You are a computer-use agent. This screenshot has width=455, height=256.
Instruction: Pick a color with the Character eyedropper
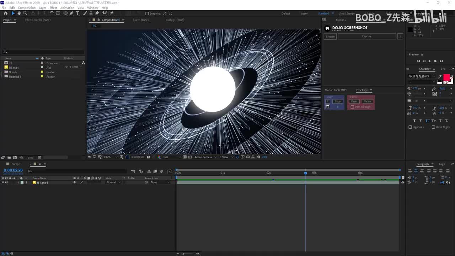click(x=439, y=76)
